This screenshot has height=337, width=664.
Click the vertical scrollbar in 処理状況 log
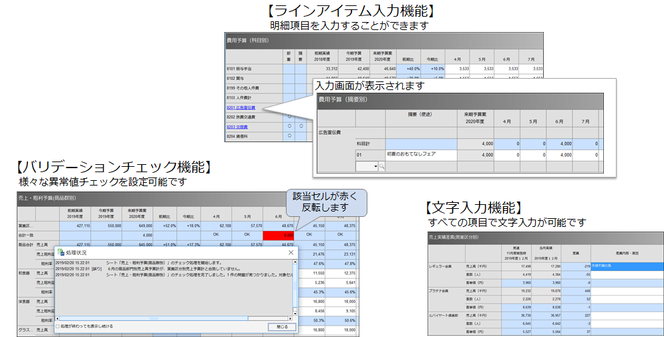(295, 288)
